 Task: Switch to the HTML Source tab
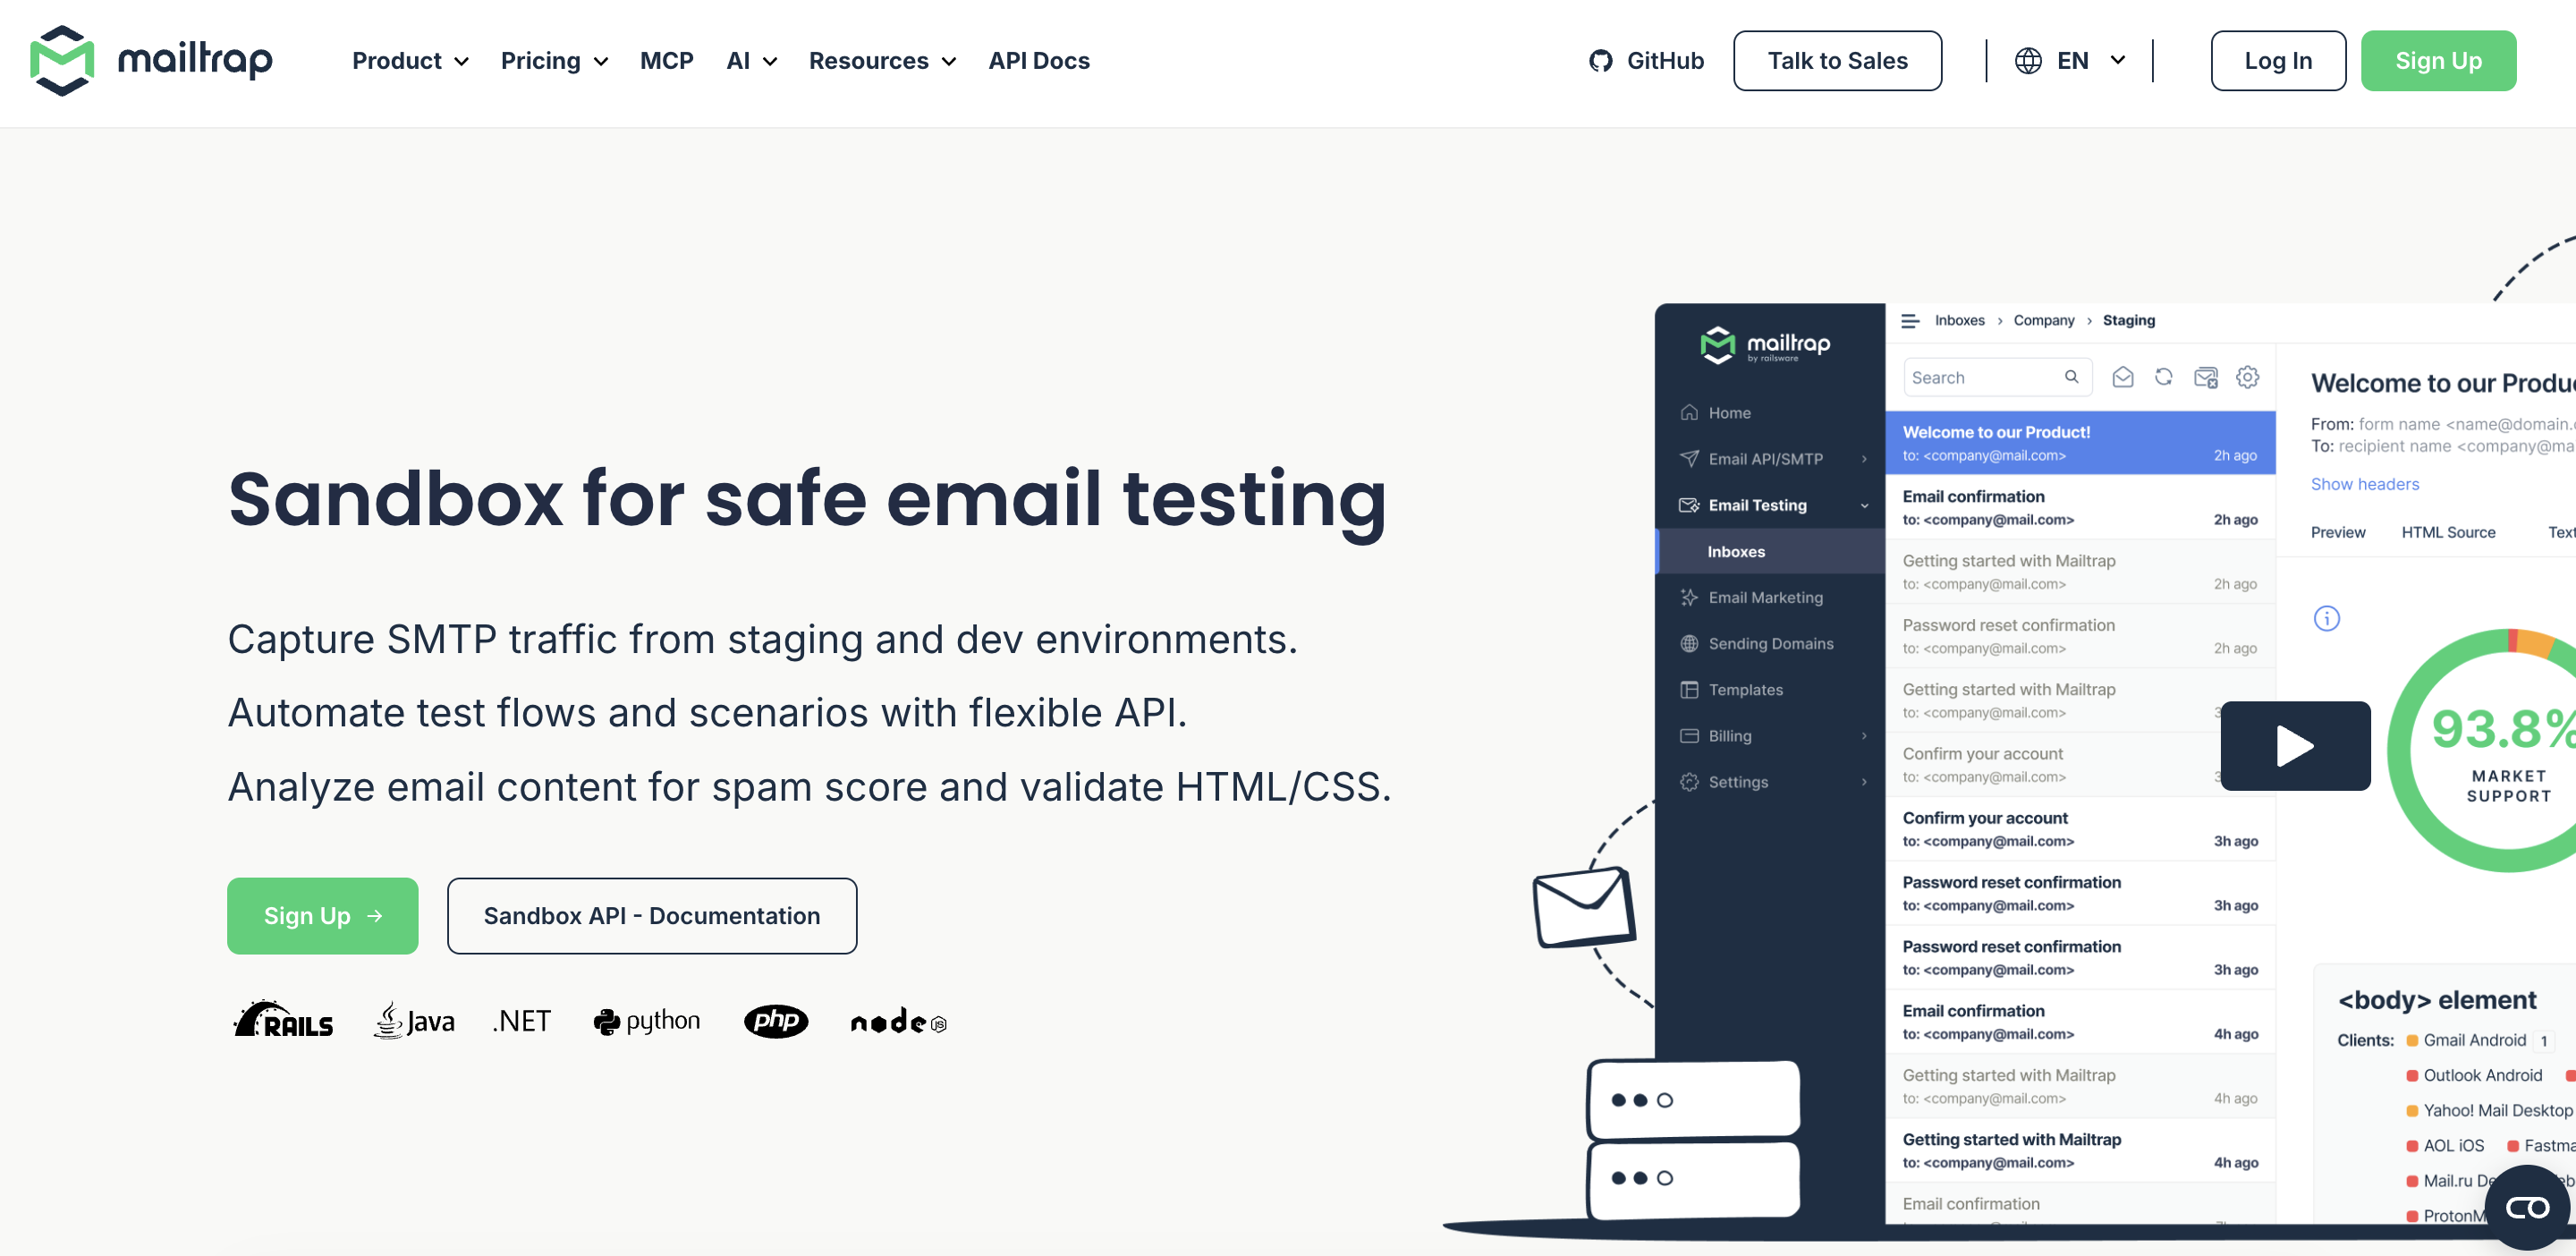coord(2448,533)
